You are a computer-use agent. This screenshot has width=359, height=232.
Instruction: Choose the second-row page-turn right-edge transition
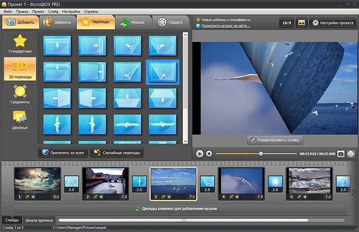tap(92, 72)
